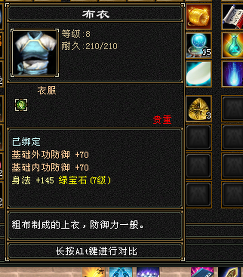Select the blue flame essence item
This screenshot has height=277, width=243.
[232, 74]
